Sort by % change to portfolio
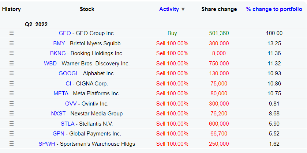Image resolution: width=307 pixels, height=153 pixels. click(274, 9)
